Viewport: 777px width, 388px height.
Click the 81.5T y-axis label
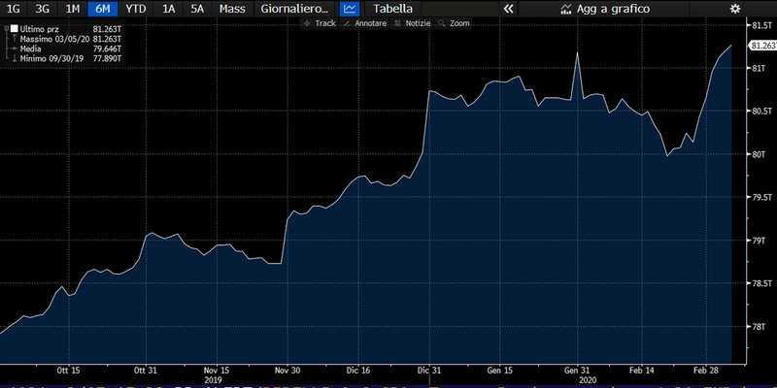coord(762,26)
